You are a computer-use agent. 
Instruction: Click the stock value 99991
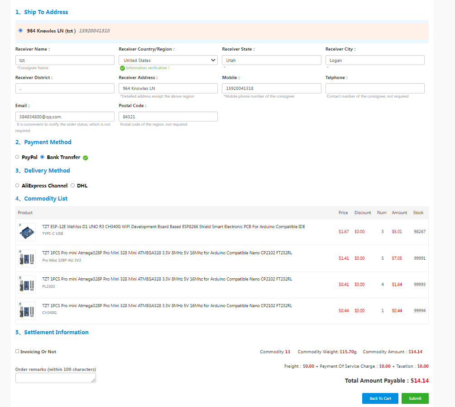[x=420, y=258]
